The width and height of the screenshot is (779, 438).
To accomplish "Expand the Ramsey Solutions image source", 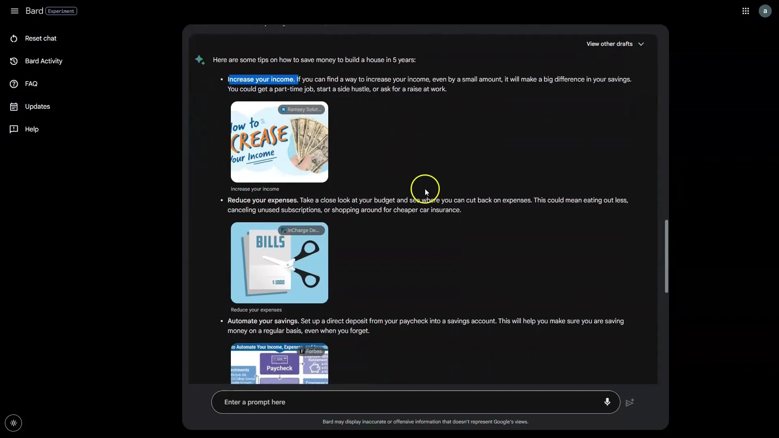I will (301, 109).
